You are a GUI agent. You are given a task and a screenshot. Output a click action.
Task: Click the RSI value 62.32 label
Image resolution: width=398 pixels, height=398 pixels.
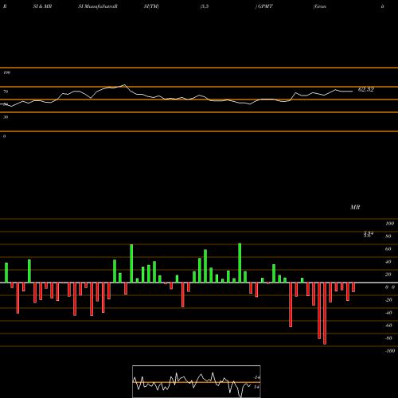tap(366, 90)
